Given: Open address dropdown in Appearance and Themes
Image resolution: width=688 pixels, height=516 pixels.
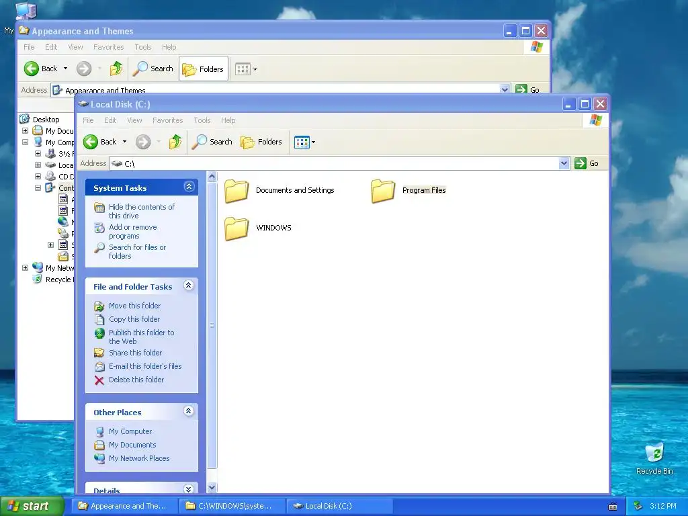Looking at the screenshot, I should (x=505, y=89).
